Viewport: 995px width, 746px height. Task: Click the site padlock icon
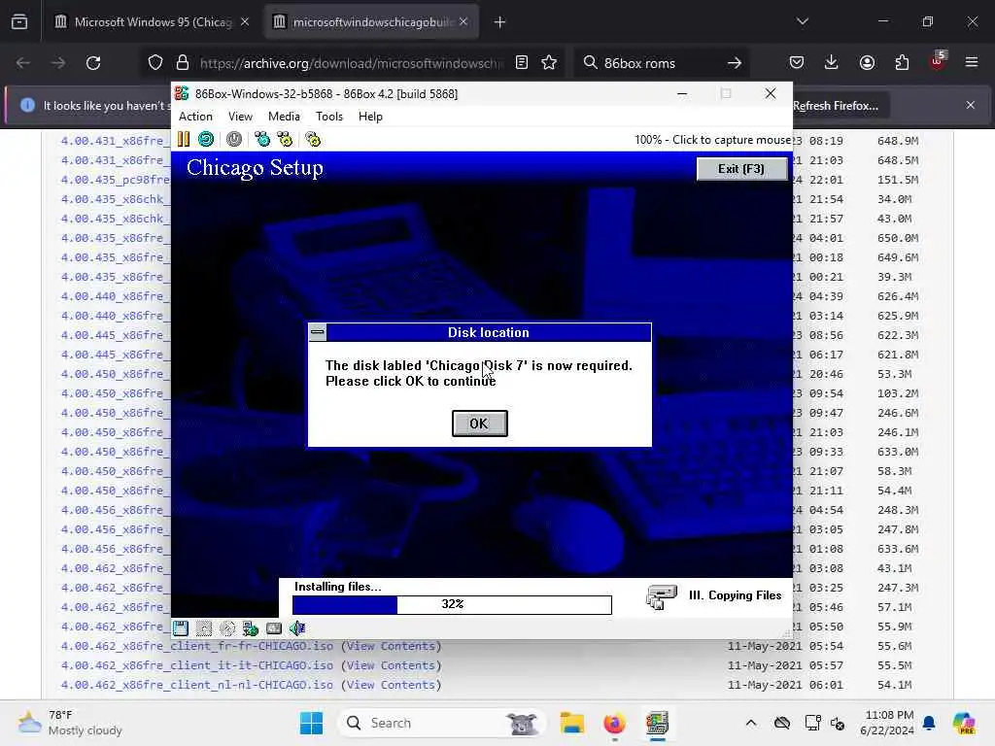[x=183, y=63]
